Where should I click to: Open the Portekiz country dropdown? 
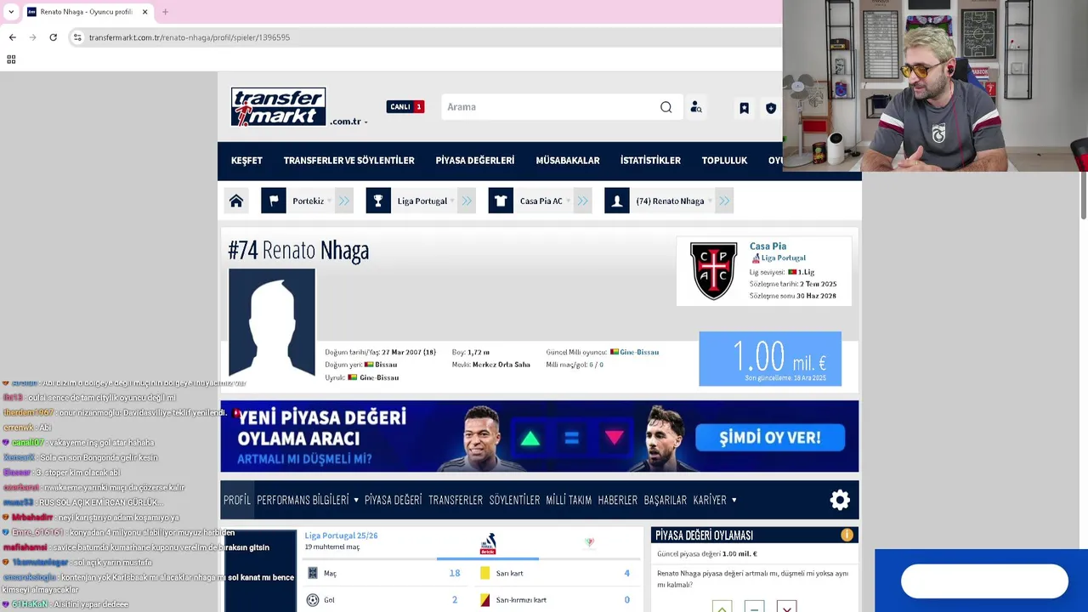(312, 201)
